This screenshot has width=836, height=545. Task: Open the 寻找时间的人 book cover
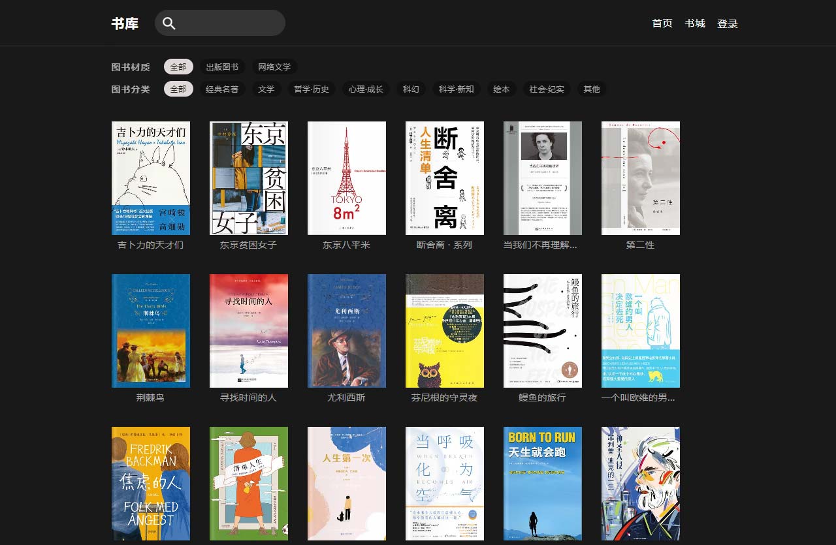click(249, 331)
